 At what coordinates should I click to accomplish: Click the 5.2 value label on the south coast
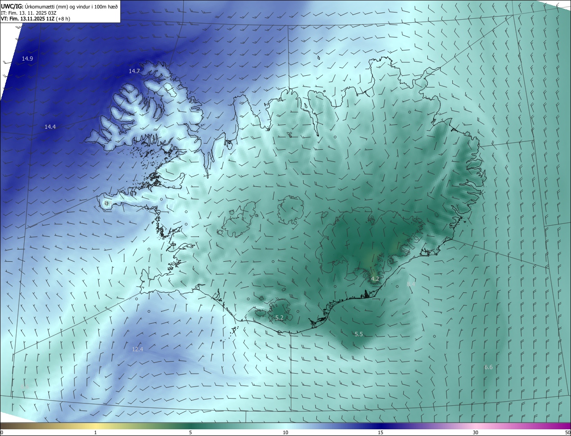click(x=279, y=318)
